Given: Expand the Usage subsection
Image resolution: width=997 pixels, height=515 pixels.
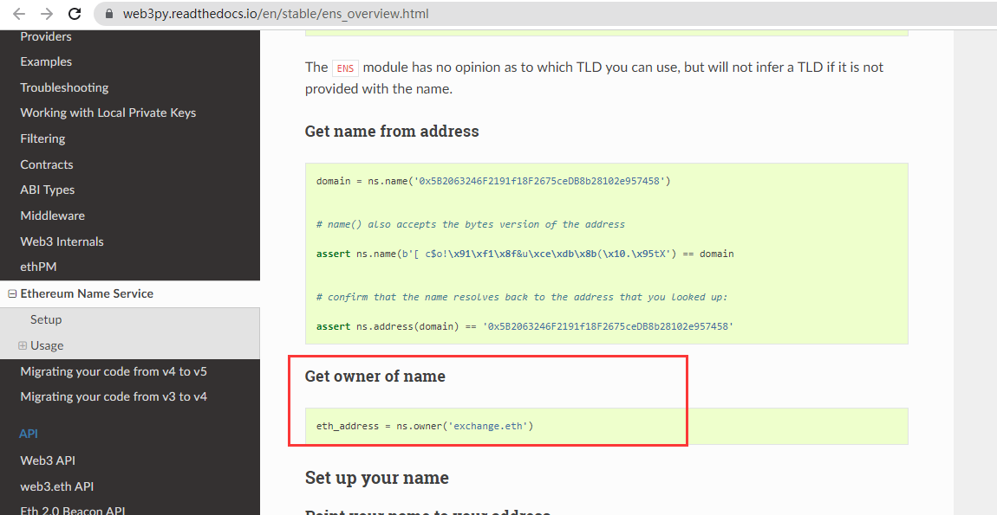Looking at the screenshot, I should pyautogui.click(x=23, y=345).
